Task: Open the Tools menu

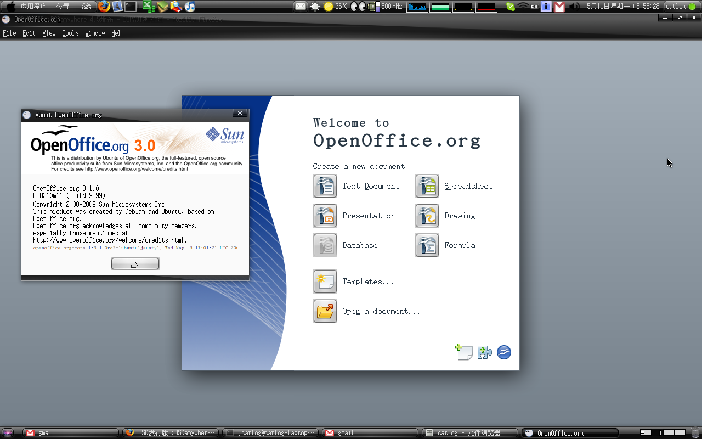Action: coord(70,33)
